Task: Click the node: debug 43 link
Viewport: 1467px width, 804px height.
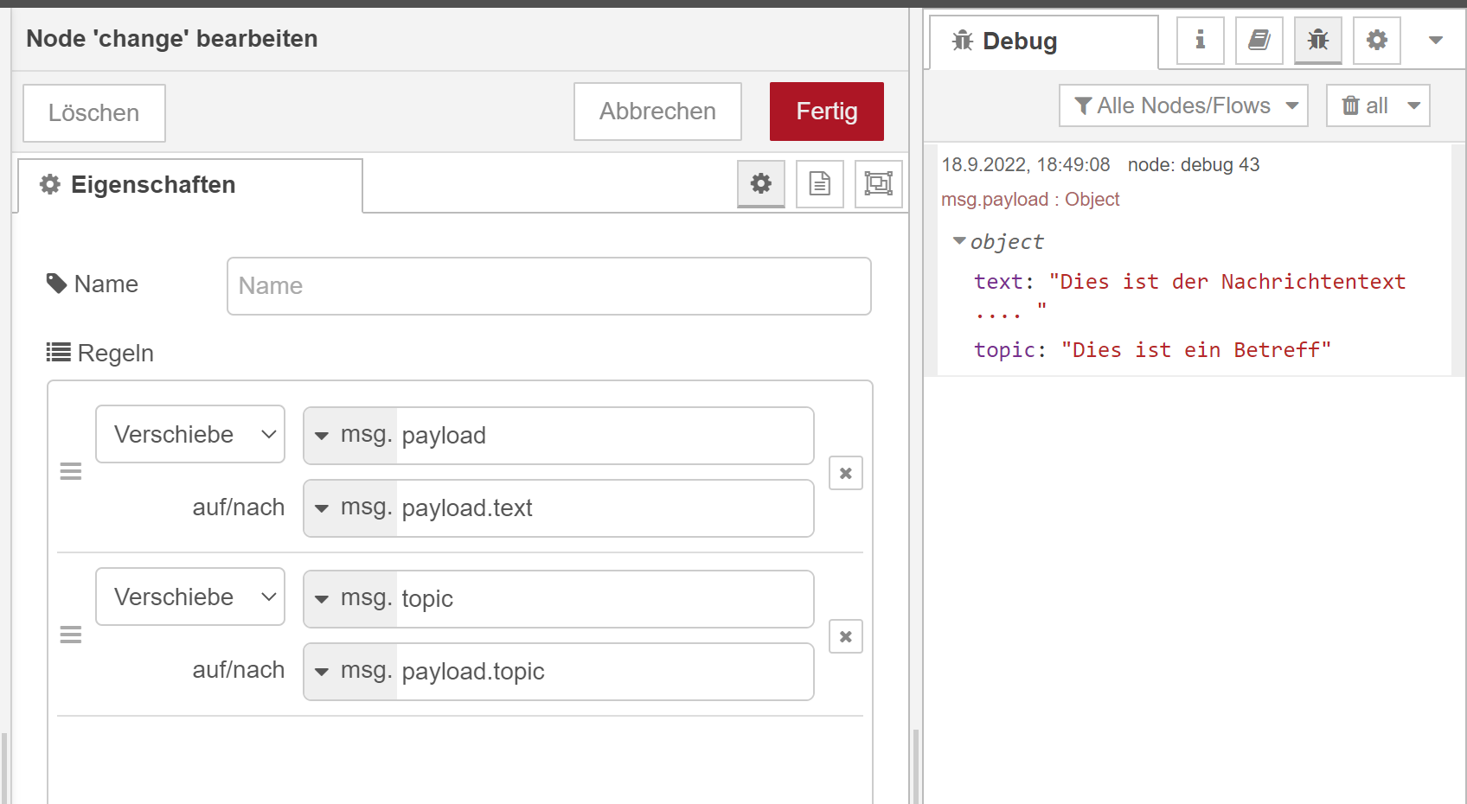Action: tap(1194, 164)
